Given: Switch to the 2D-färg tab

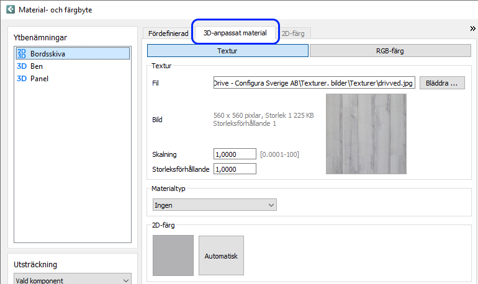Looking at the screenshot, I should [293, 33].
